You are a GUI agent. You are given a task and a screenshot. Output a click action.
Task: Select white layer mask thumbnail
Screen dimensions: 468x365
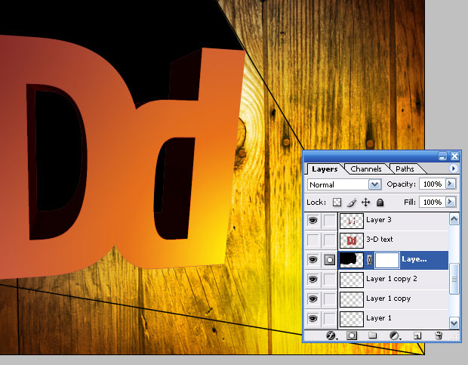[x=386, y=260]
